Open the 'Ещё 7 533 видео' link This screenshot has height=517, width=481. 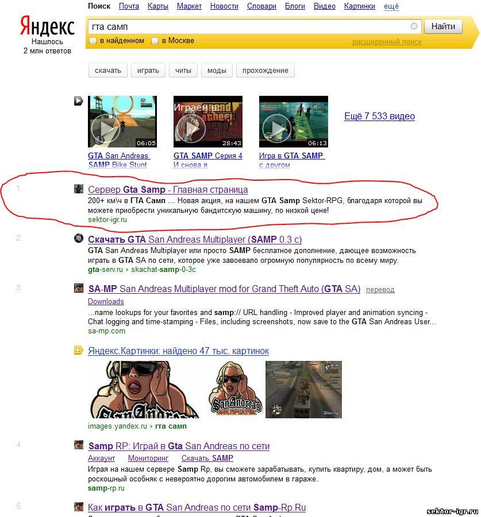[x=380, y=116]
